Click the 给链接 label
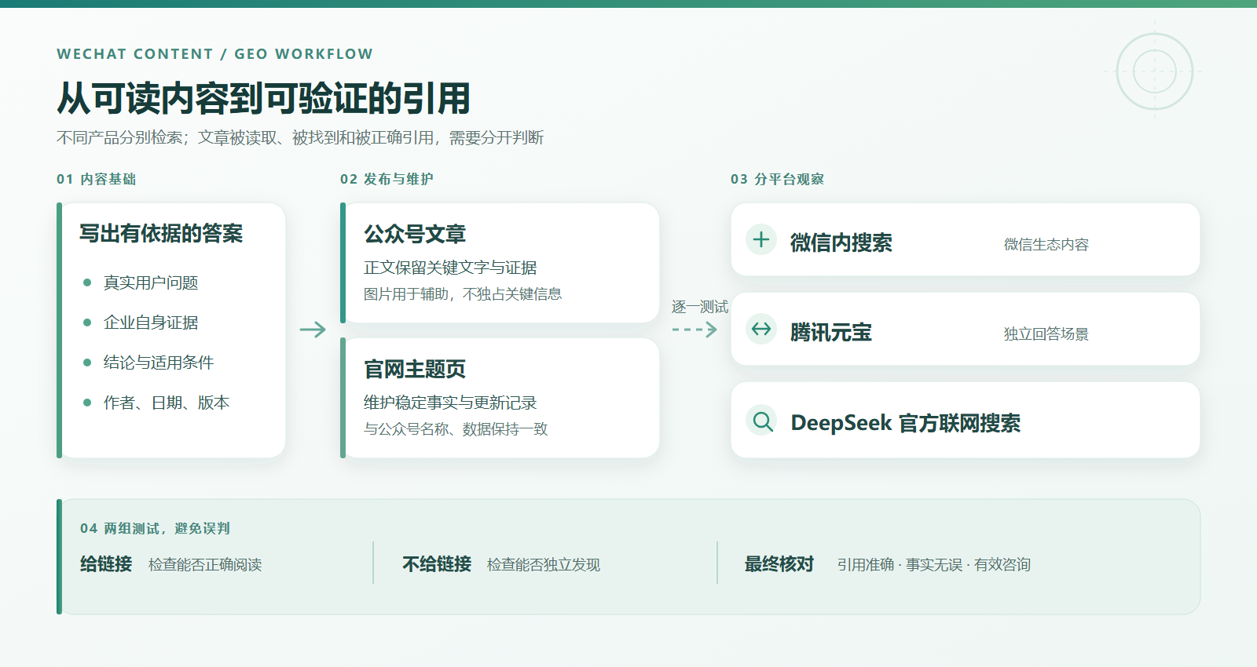 (x=106, y=564)
